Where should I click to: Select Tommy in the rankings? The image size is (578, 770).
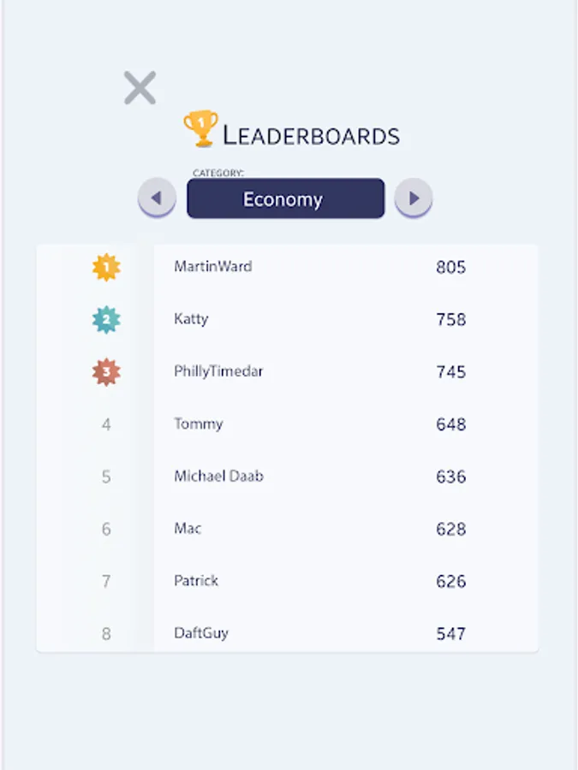pyautogui.click(x=199, y=423)
